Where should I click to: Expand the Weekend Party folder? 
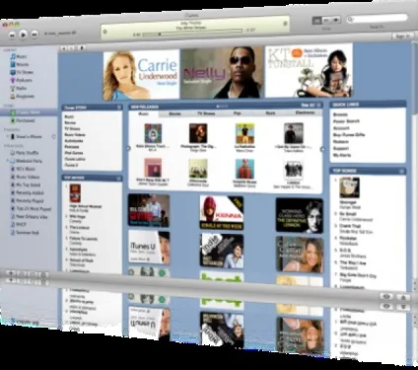(8, 161)
